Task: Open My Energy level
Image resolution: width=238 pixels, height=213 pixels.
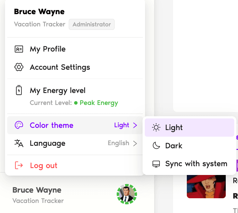Action: pyautogui.click(x=75, y=96)
